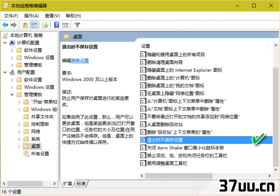This screenshot has height=196, width=280.
Task: Click left arrow of settings list horizontal scrollbar
Action: click(142, 176)
